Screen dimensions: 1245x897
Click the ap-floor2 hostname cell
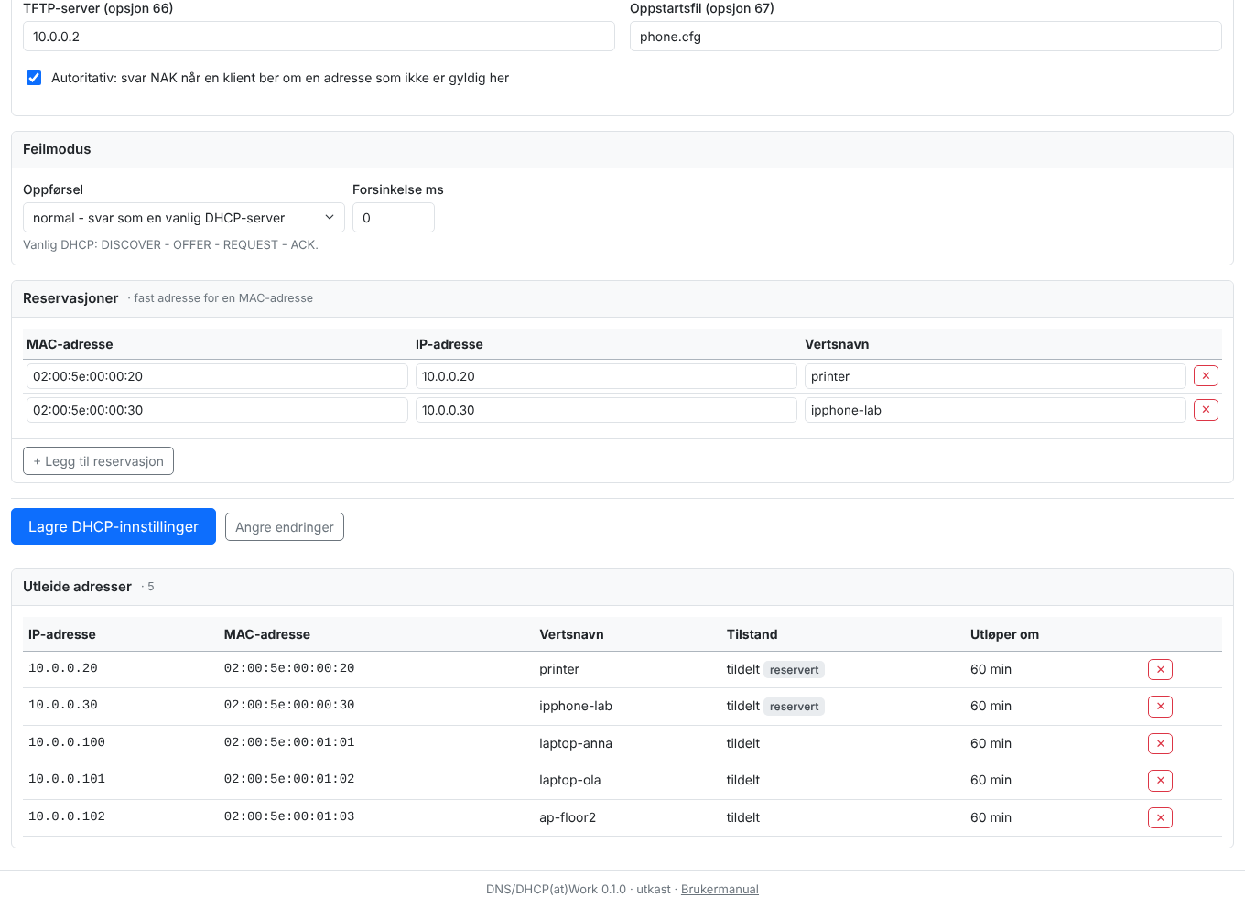(x=568, y=817)
